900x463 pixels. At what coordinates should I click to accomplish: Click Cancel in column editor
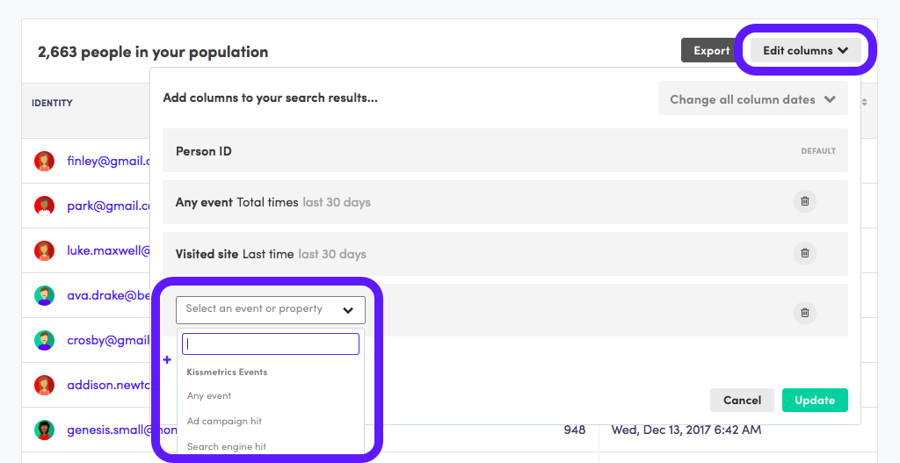pyautogui.click(x=742, y=400)
